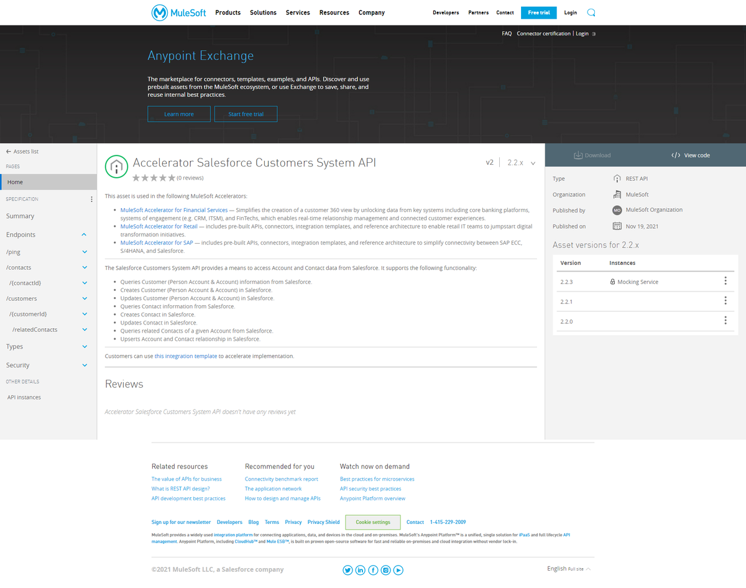The width and height of the screenshot is (746, 588).
Task: Click Mocking Service instance
Action: click(634, 282)
